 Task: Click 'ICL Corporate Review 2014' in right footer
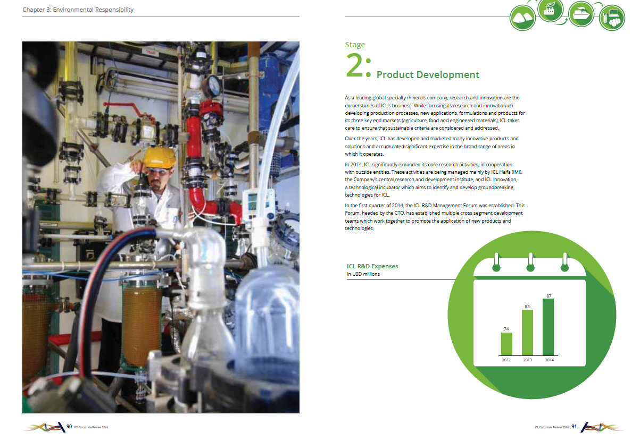tap(552, 427)
